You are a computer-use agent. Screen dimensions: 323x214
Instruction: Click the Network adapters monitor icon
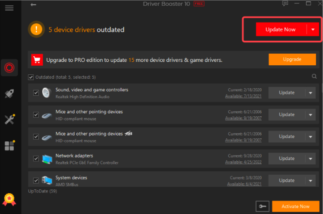click(x=47, y=159)
